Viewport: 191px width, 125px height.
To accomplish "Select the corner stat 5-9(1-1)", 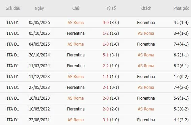I will click(181, 98).
